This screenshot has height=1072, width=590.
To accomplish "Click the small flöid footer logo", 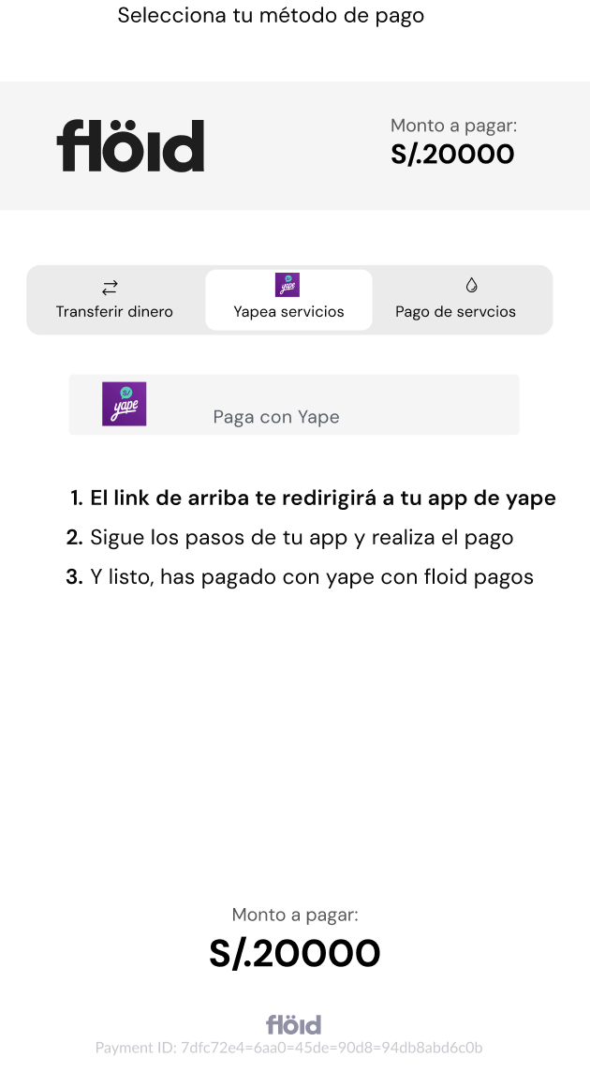I will tap(294, 1024).
